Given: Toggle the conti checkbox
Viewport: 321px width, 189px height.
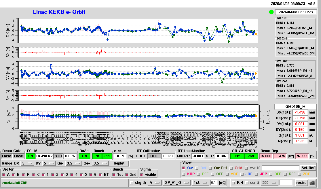Looking at the screenshot, I should 247,183.
